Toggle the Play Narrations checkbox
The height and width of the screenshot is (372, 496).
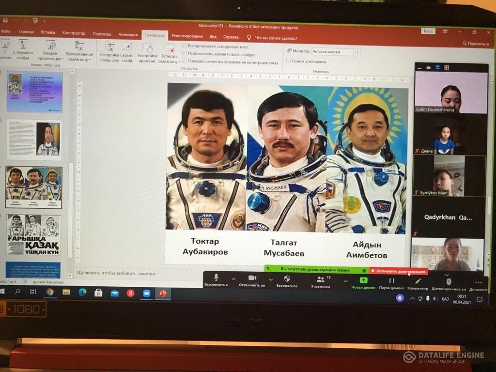pyautogui.click(x=185, y=46)
